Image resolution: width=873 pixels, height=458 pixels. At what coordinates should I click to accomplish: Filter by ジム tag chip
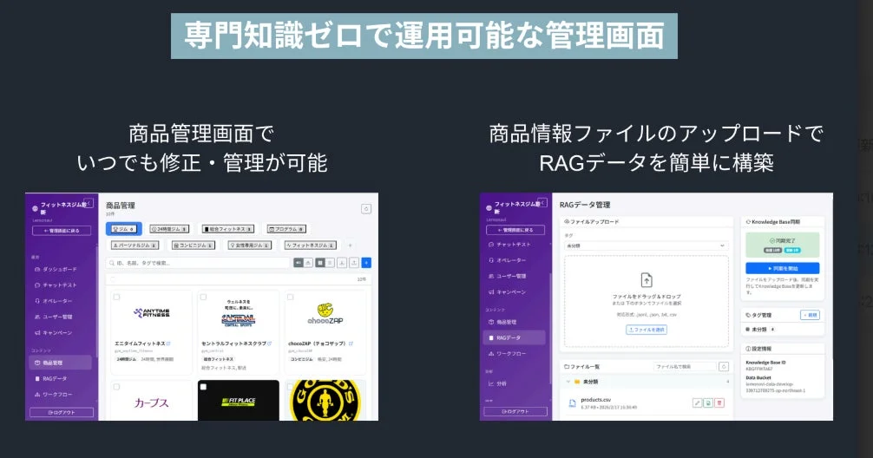(x=124, y=229)
